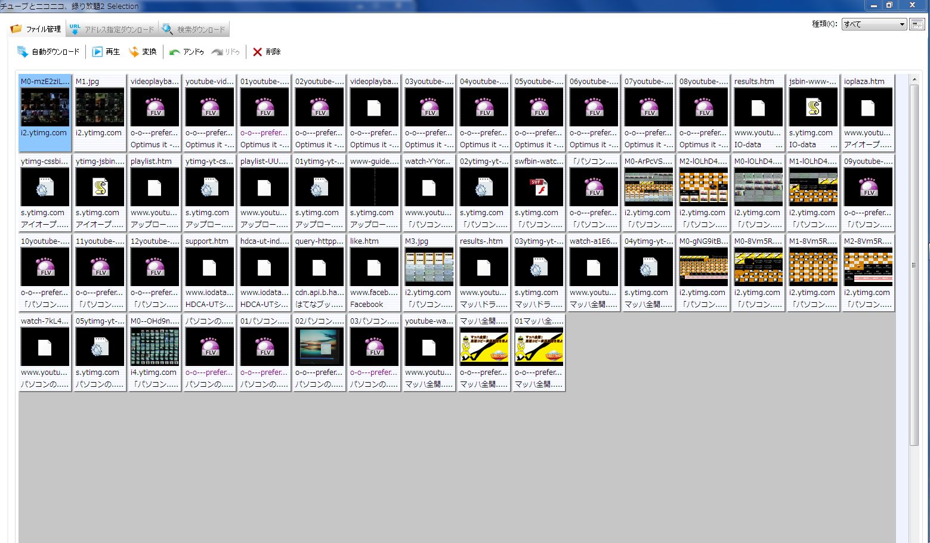Select the youtube-wa... document icon
930x543 pixels.
point(430,347)
